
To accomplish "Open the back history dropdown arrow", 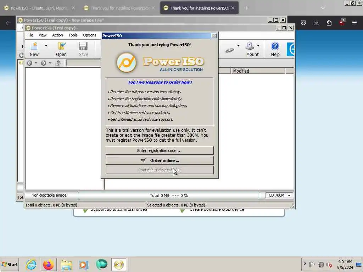I will (36, 63).
